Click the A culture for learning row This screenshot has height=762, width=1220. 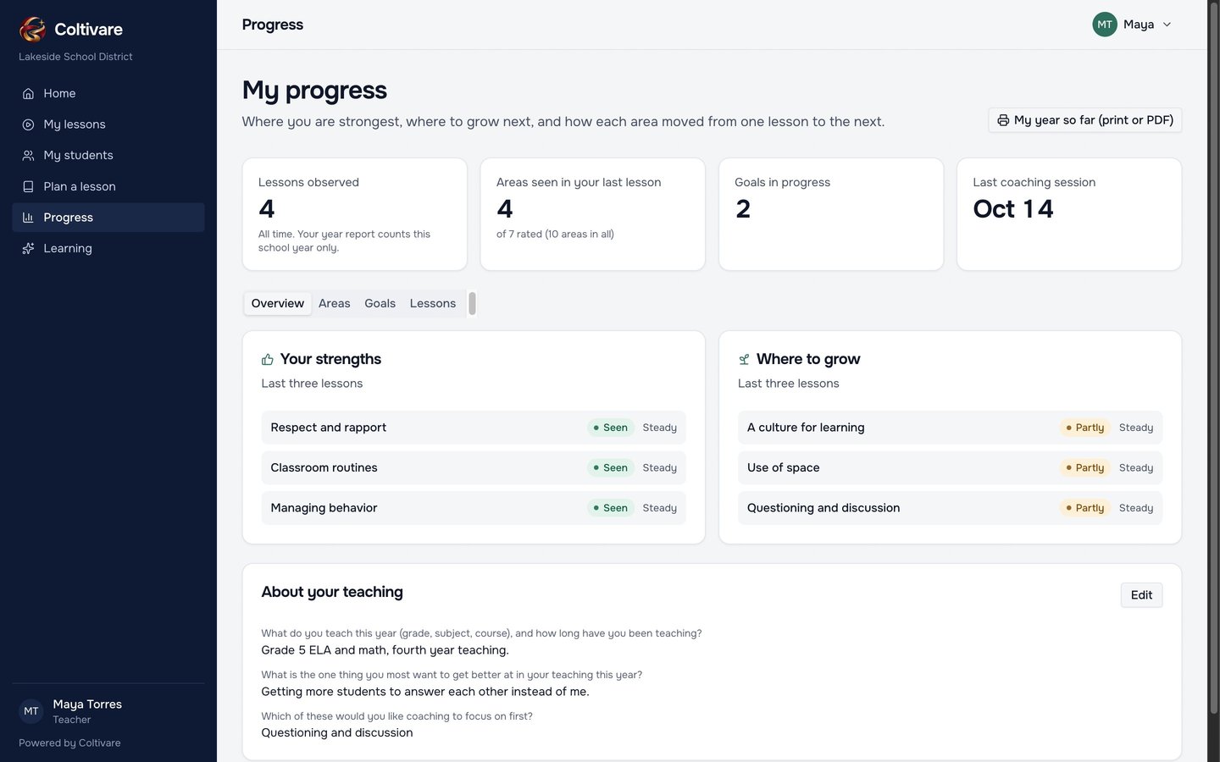point(950,428)
